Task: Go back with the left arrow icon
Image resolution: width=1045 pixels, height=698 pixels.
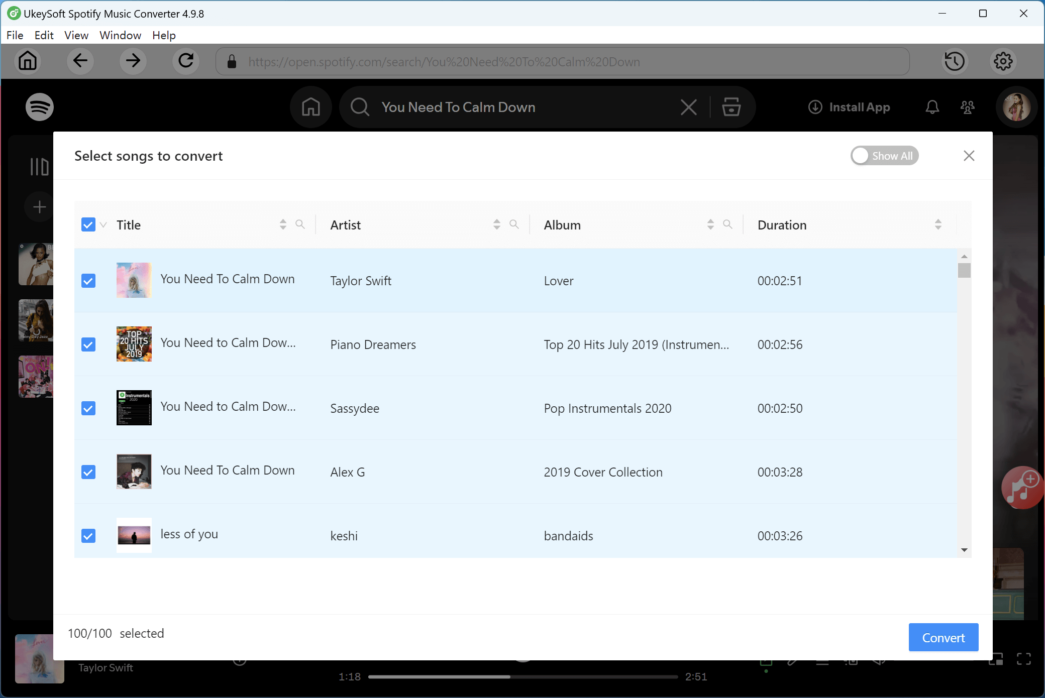Action: (x=80, y=61)
